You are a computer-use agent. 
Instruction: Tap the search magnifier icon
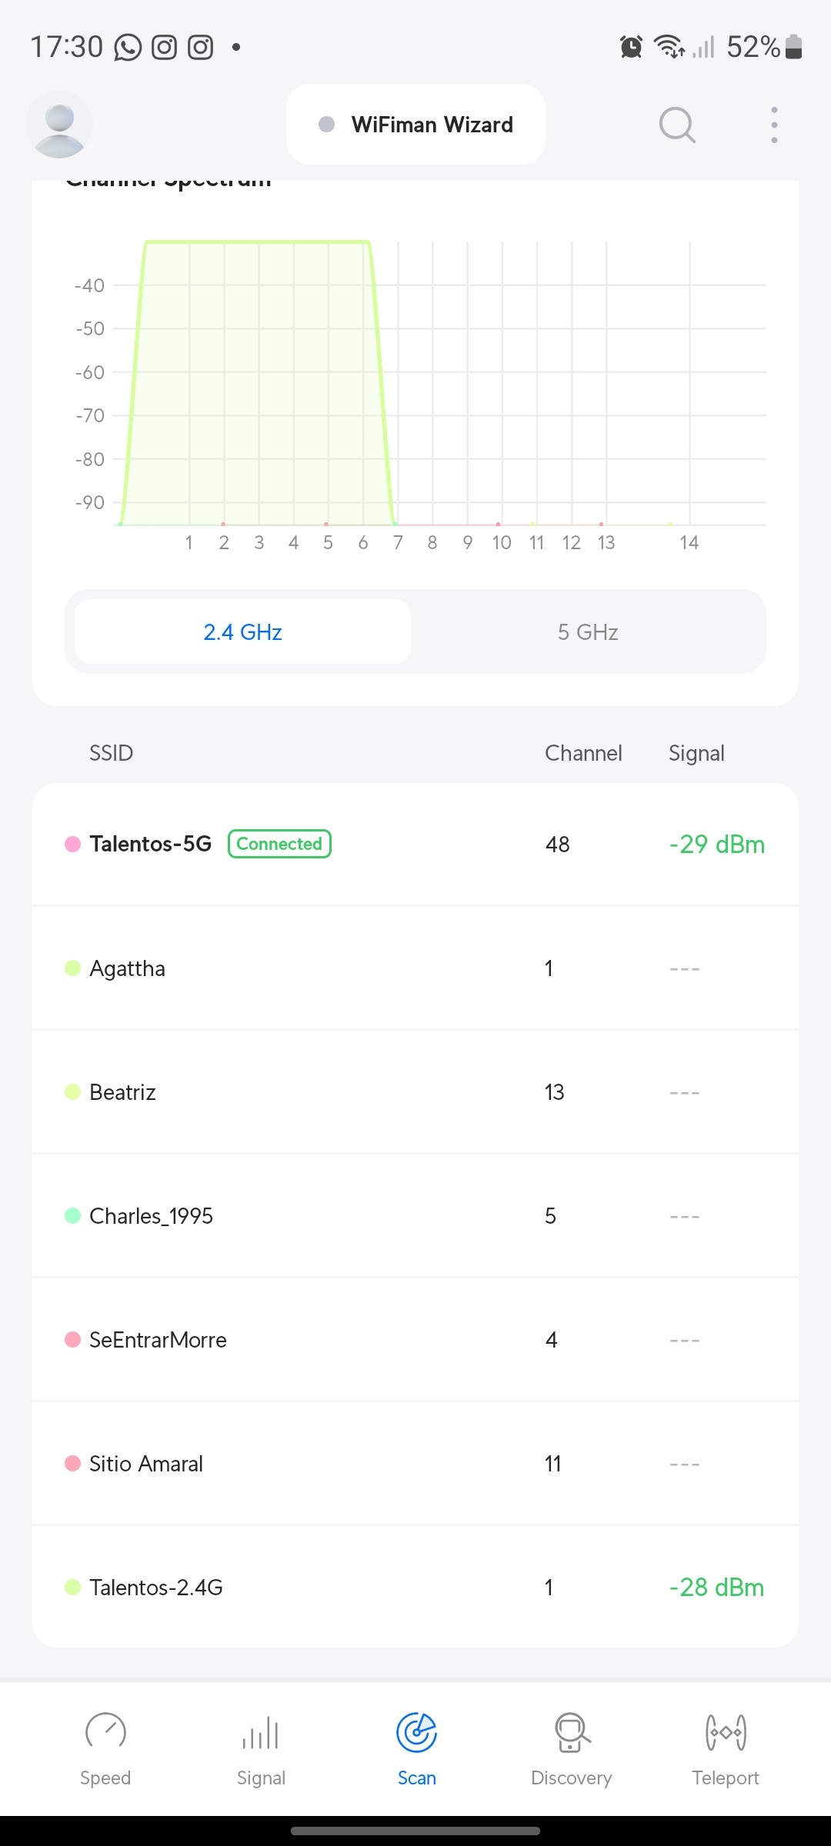[x=677, y=125]
